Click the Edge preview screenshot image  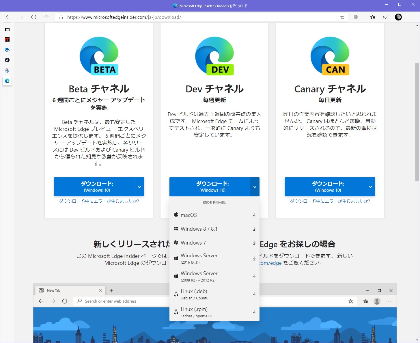point(215,313)
